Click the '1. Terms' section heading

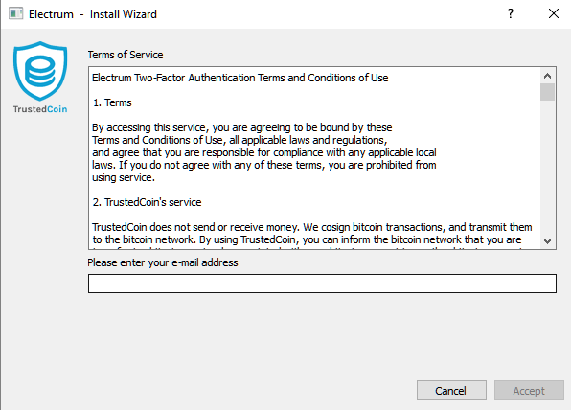pyautogui.click(x=112, y=102)
